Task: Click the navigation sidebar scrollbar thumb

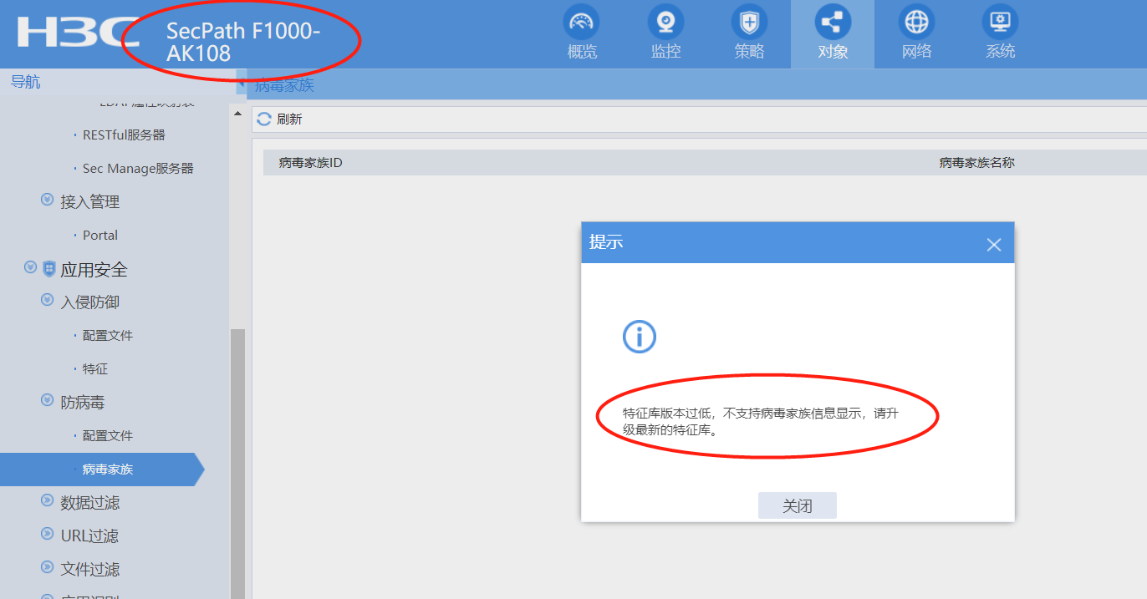Action: point(237,464)
